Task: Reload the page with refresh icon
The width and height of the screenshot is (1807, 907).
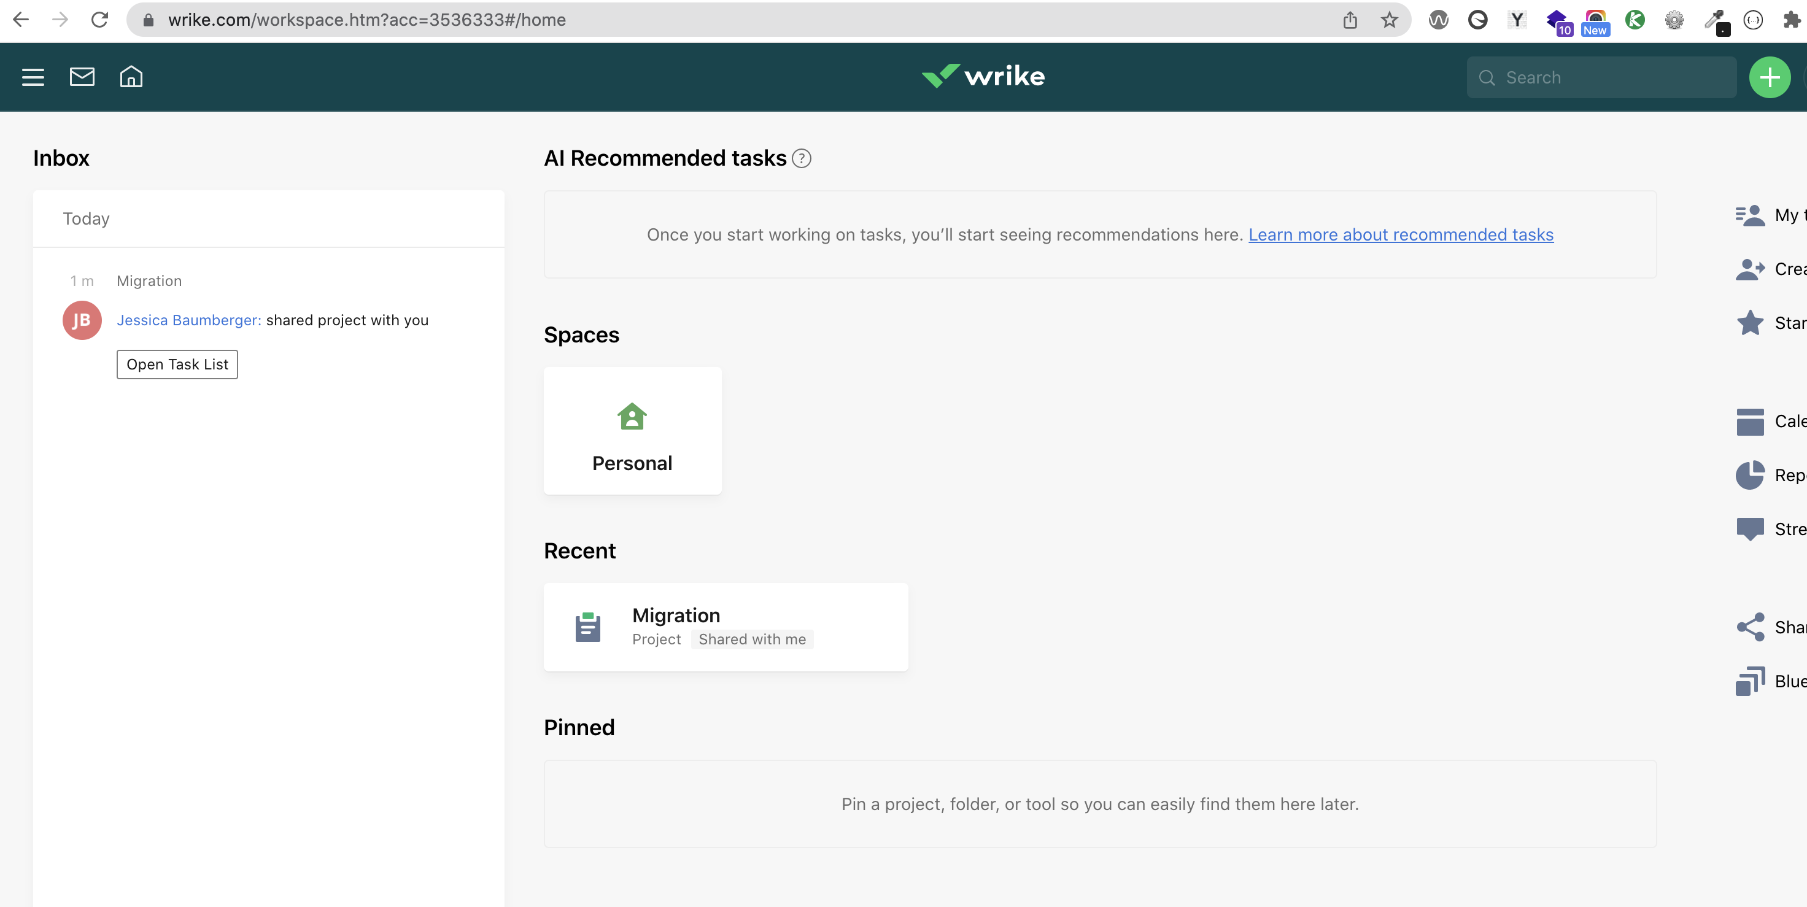Action: point(99,20)
